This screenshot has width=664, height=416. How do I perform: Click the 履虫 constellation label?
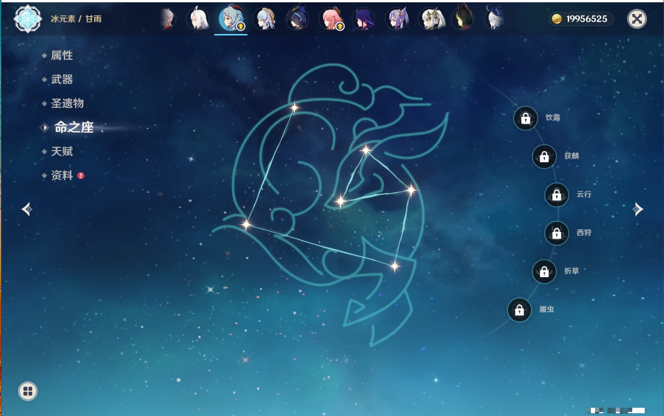(x=547, y=309)
